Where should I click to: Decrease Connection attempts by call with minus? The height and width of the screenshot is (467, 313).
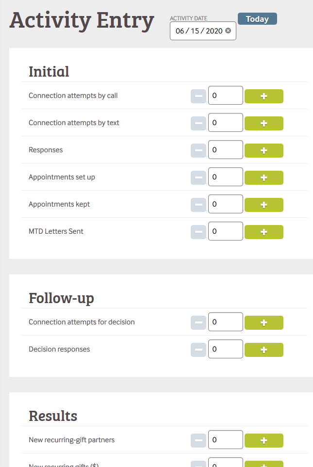[x=198, y=96]
